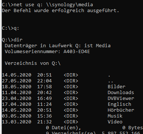143x134 pixels.
Task: Select the DVBViewer directory name
Action: pos(121,98)
